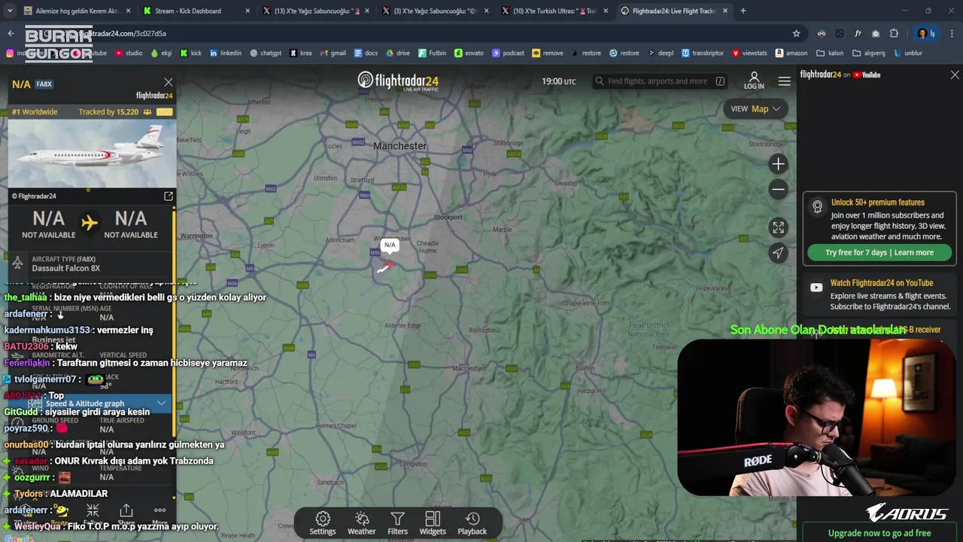Open the linkedin bookmark
Viewport: 963px width, 542px height.
(226, 53)
